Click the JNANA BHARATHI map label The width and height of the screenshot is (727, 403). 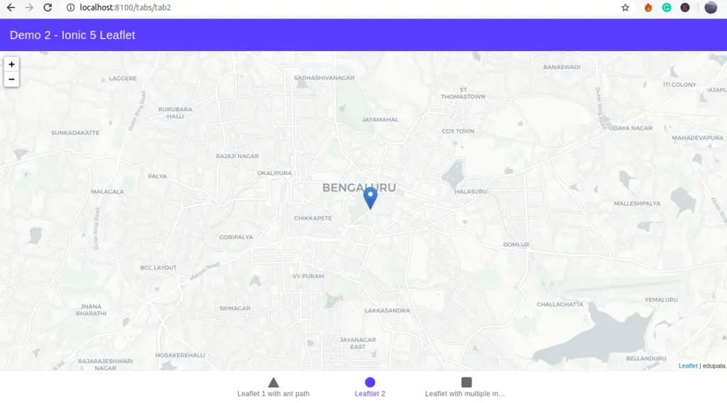pyautogui.click(x=91, y=310)
